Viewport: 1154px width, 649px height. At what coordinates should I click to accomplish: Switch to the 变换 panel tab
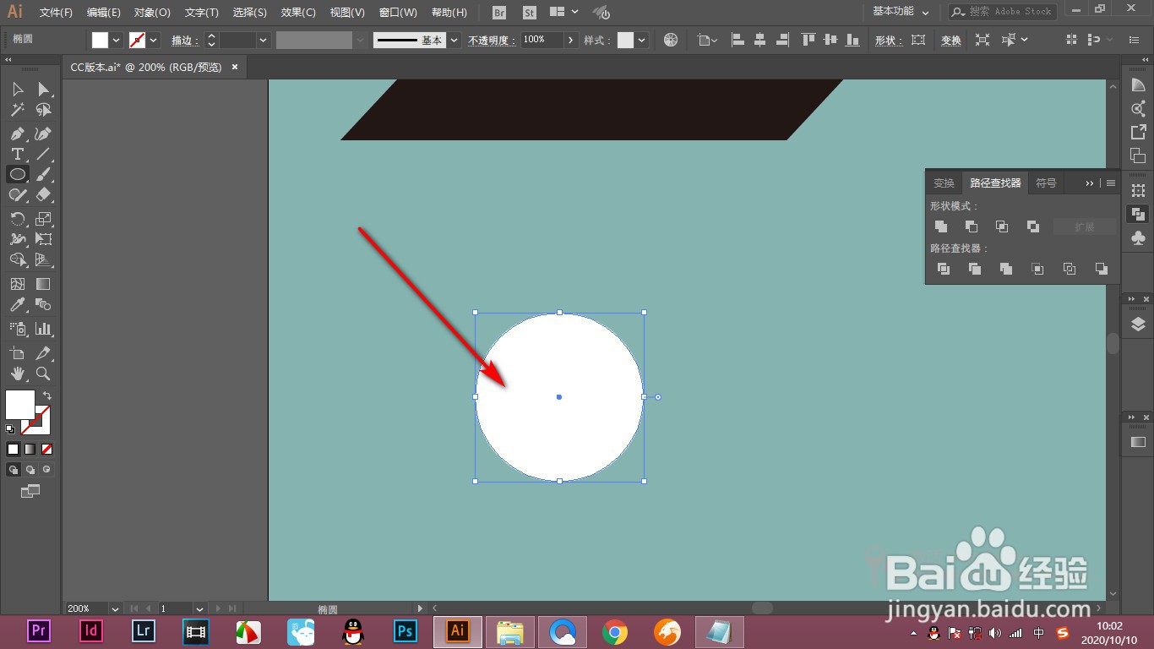point(944,183)
